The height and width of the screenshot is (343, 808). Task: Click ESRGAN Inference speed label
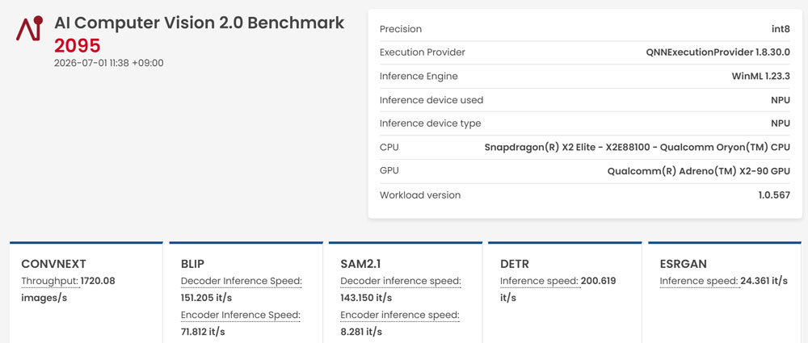699,281
